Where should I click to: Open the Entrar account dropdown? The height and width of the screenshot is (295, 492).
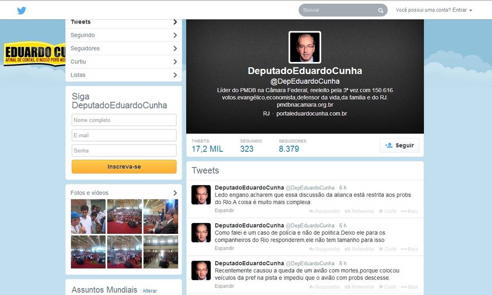point(461,10)
